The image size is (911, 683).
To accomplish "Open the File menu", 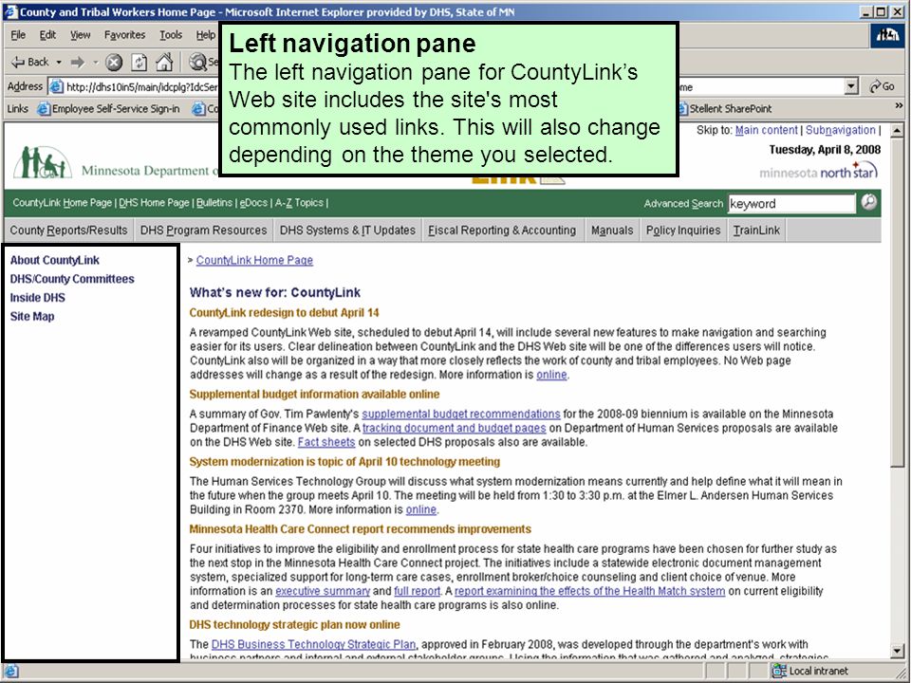I will click(19, 35).
